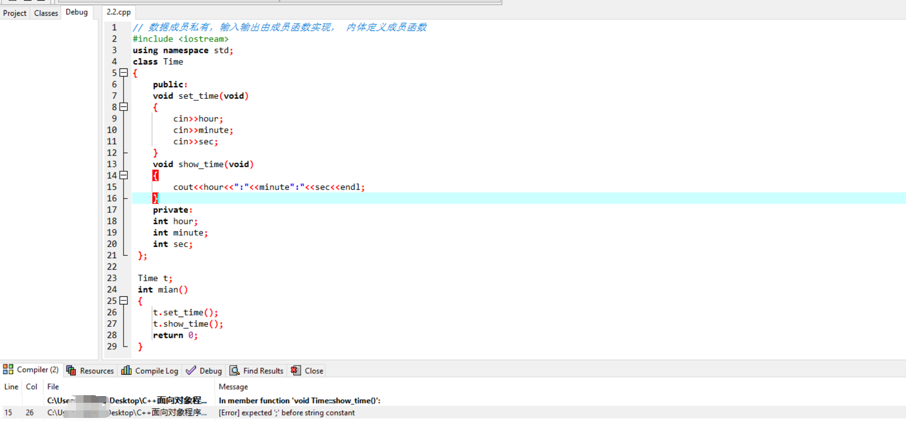Click the 'using namespace std;' line
This screenshot has width=906, height=421.
click(x=183, y=50)
